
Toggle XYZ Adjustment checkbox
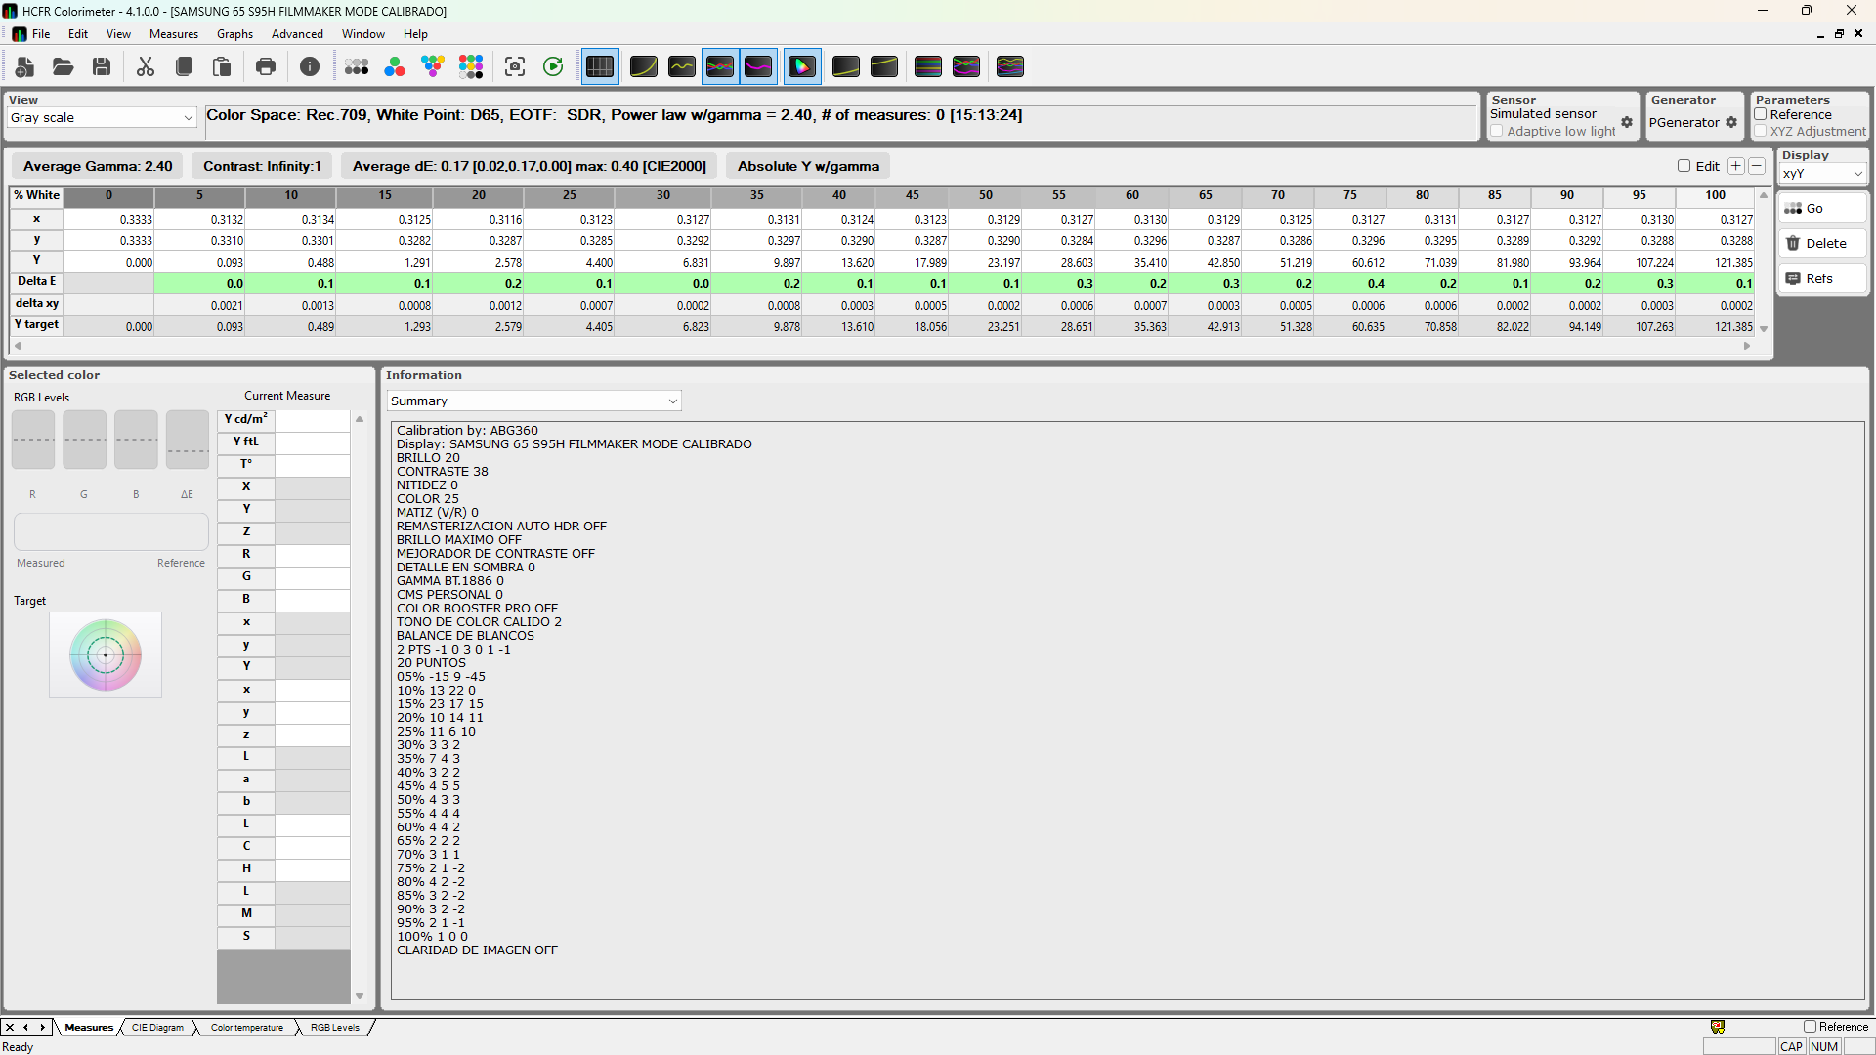(x=1761, y=131)
